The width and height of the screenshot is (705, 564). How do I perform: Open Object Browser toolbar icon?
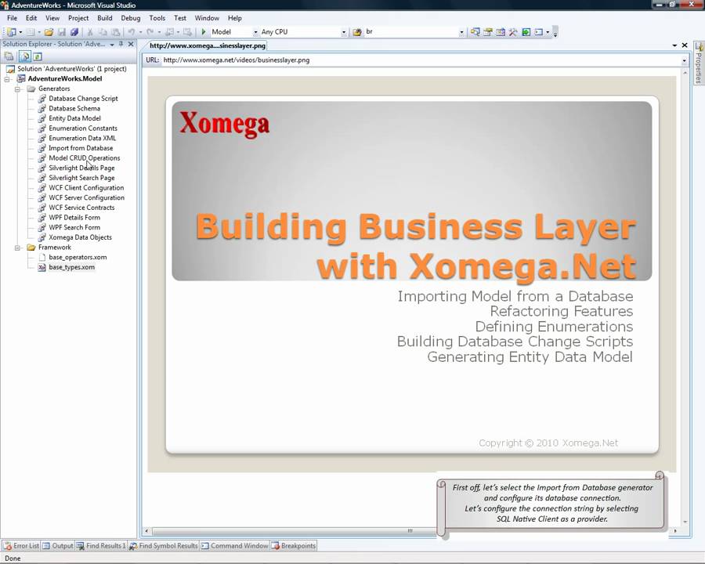point(501,32)
